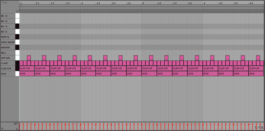Select the CLAP LYR note at beat 2.3
The height and width of the screenshot is (131, 265).
pyautogui.click(x=119, y=68)
